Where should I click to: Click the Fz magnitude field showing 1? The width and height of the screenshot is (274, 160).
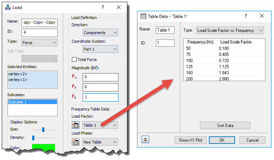click(101, 98)
